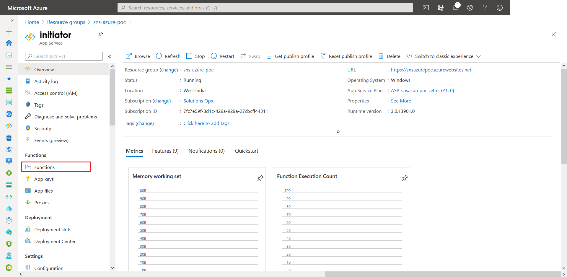This screenshot has height=277, width=567.
Task: Delete the function app
Action: coord(390,56)
